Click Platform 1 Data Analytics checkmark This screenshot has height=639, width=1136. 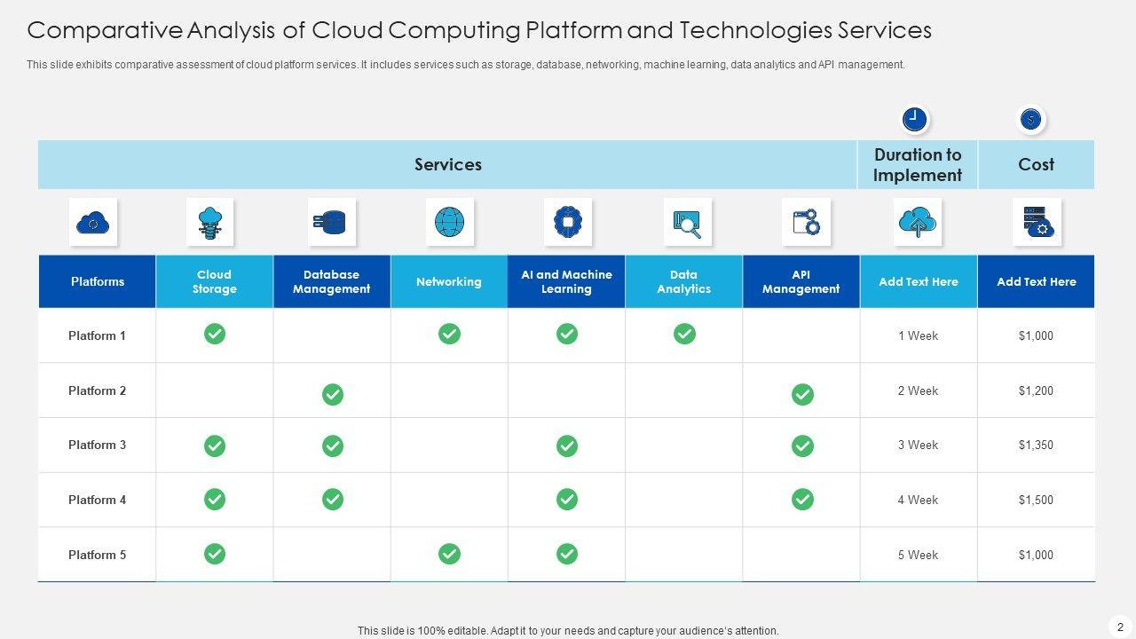[684, 334]
